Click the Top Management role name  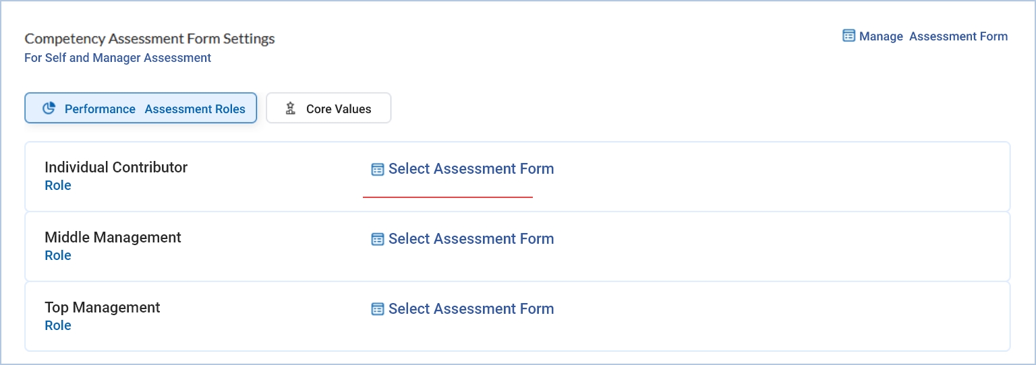pyautogui.click(x=103, y=308)
